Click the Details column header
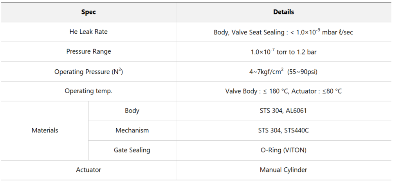The height and width of the screenshot is (181, 393). pyautogui.click(x=283, y=12)
